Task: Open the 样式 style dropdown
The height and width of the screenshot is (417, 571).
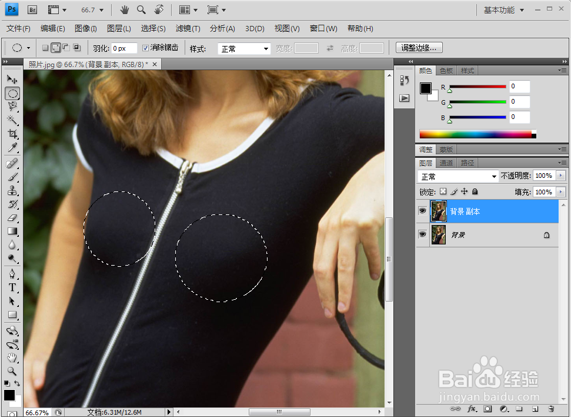Action: (244, 48)
